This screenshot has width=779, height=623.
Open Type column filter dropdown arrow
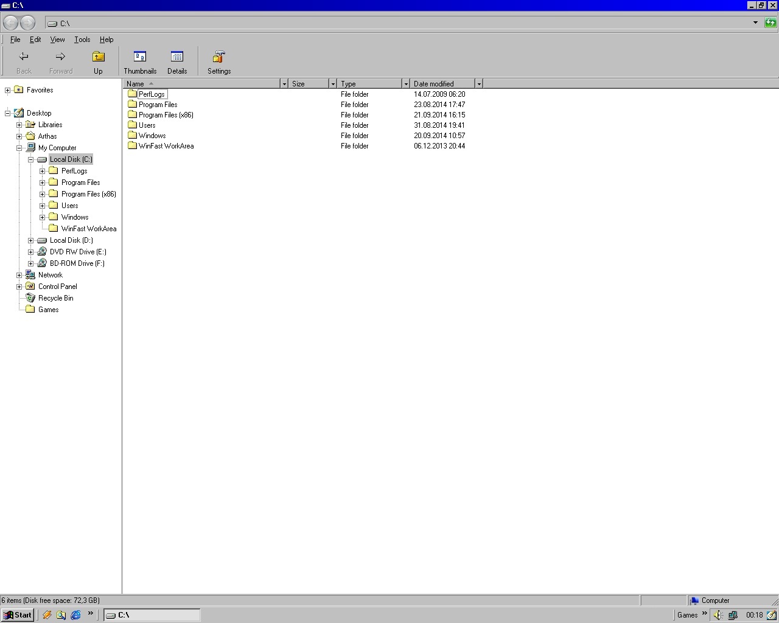point(406,83)
